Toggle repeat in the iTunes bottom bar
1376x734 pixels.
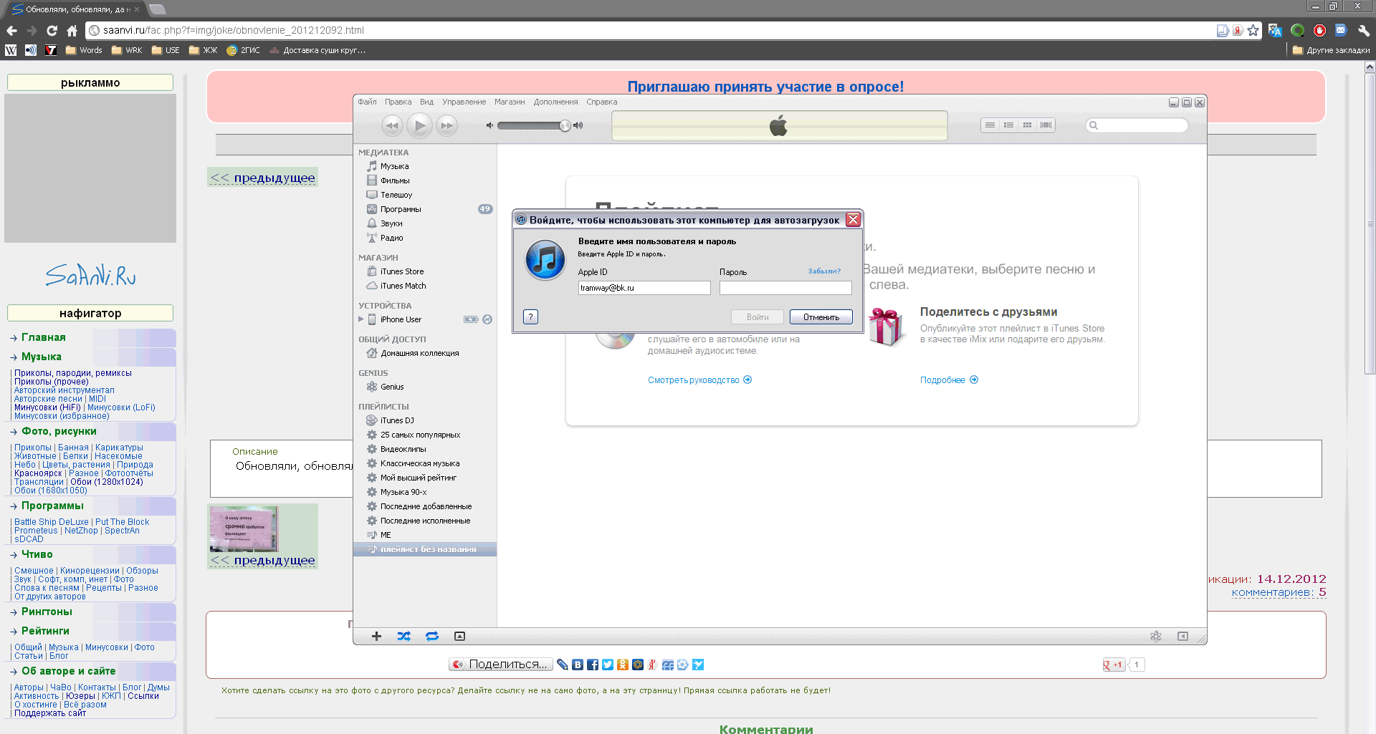tap(432, 636)
